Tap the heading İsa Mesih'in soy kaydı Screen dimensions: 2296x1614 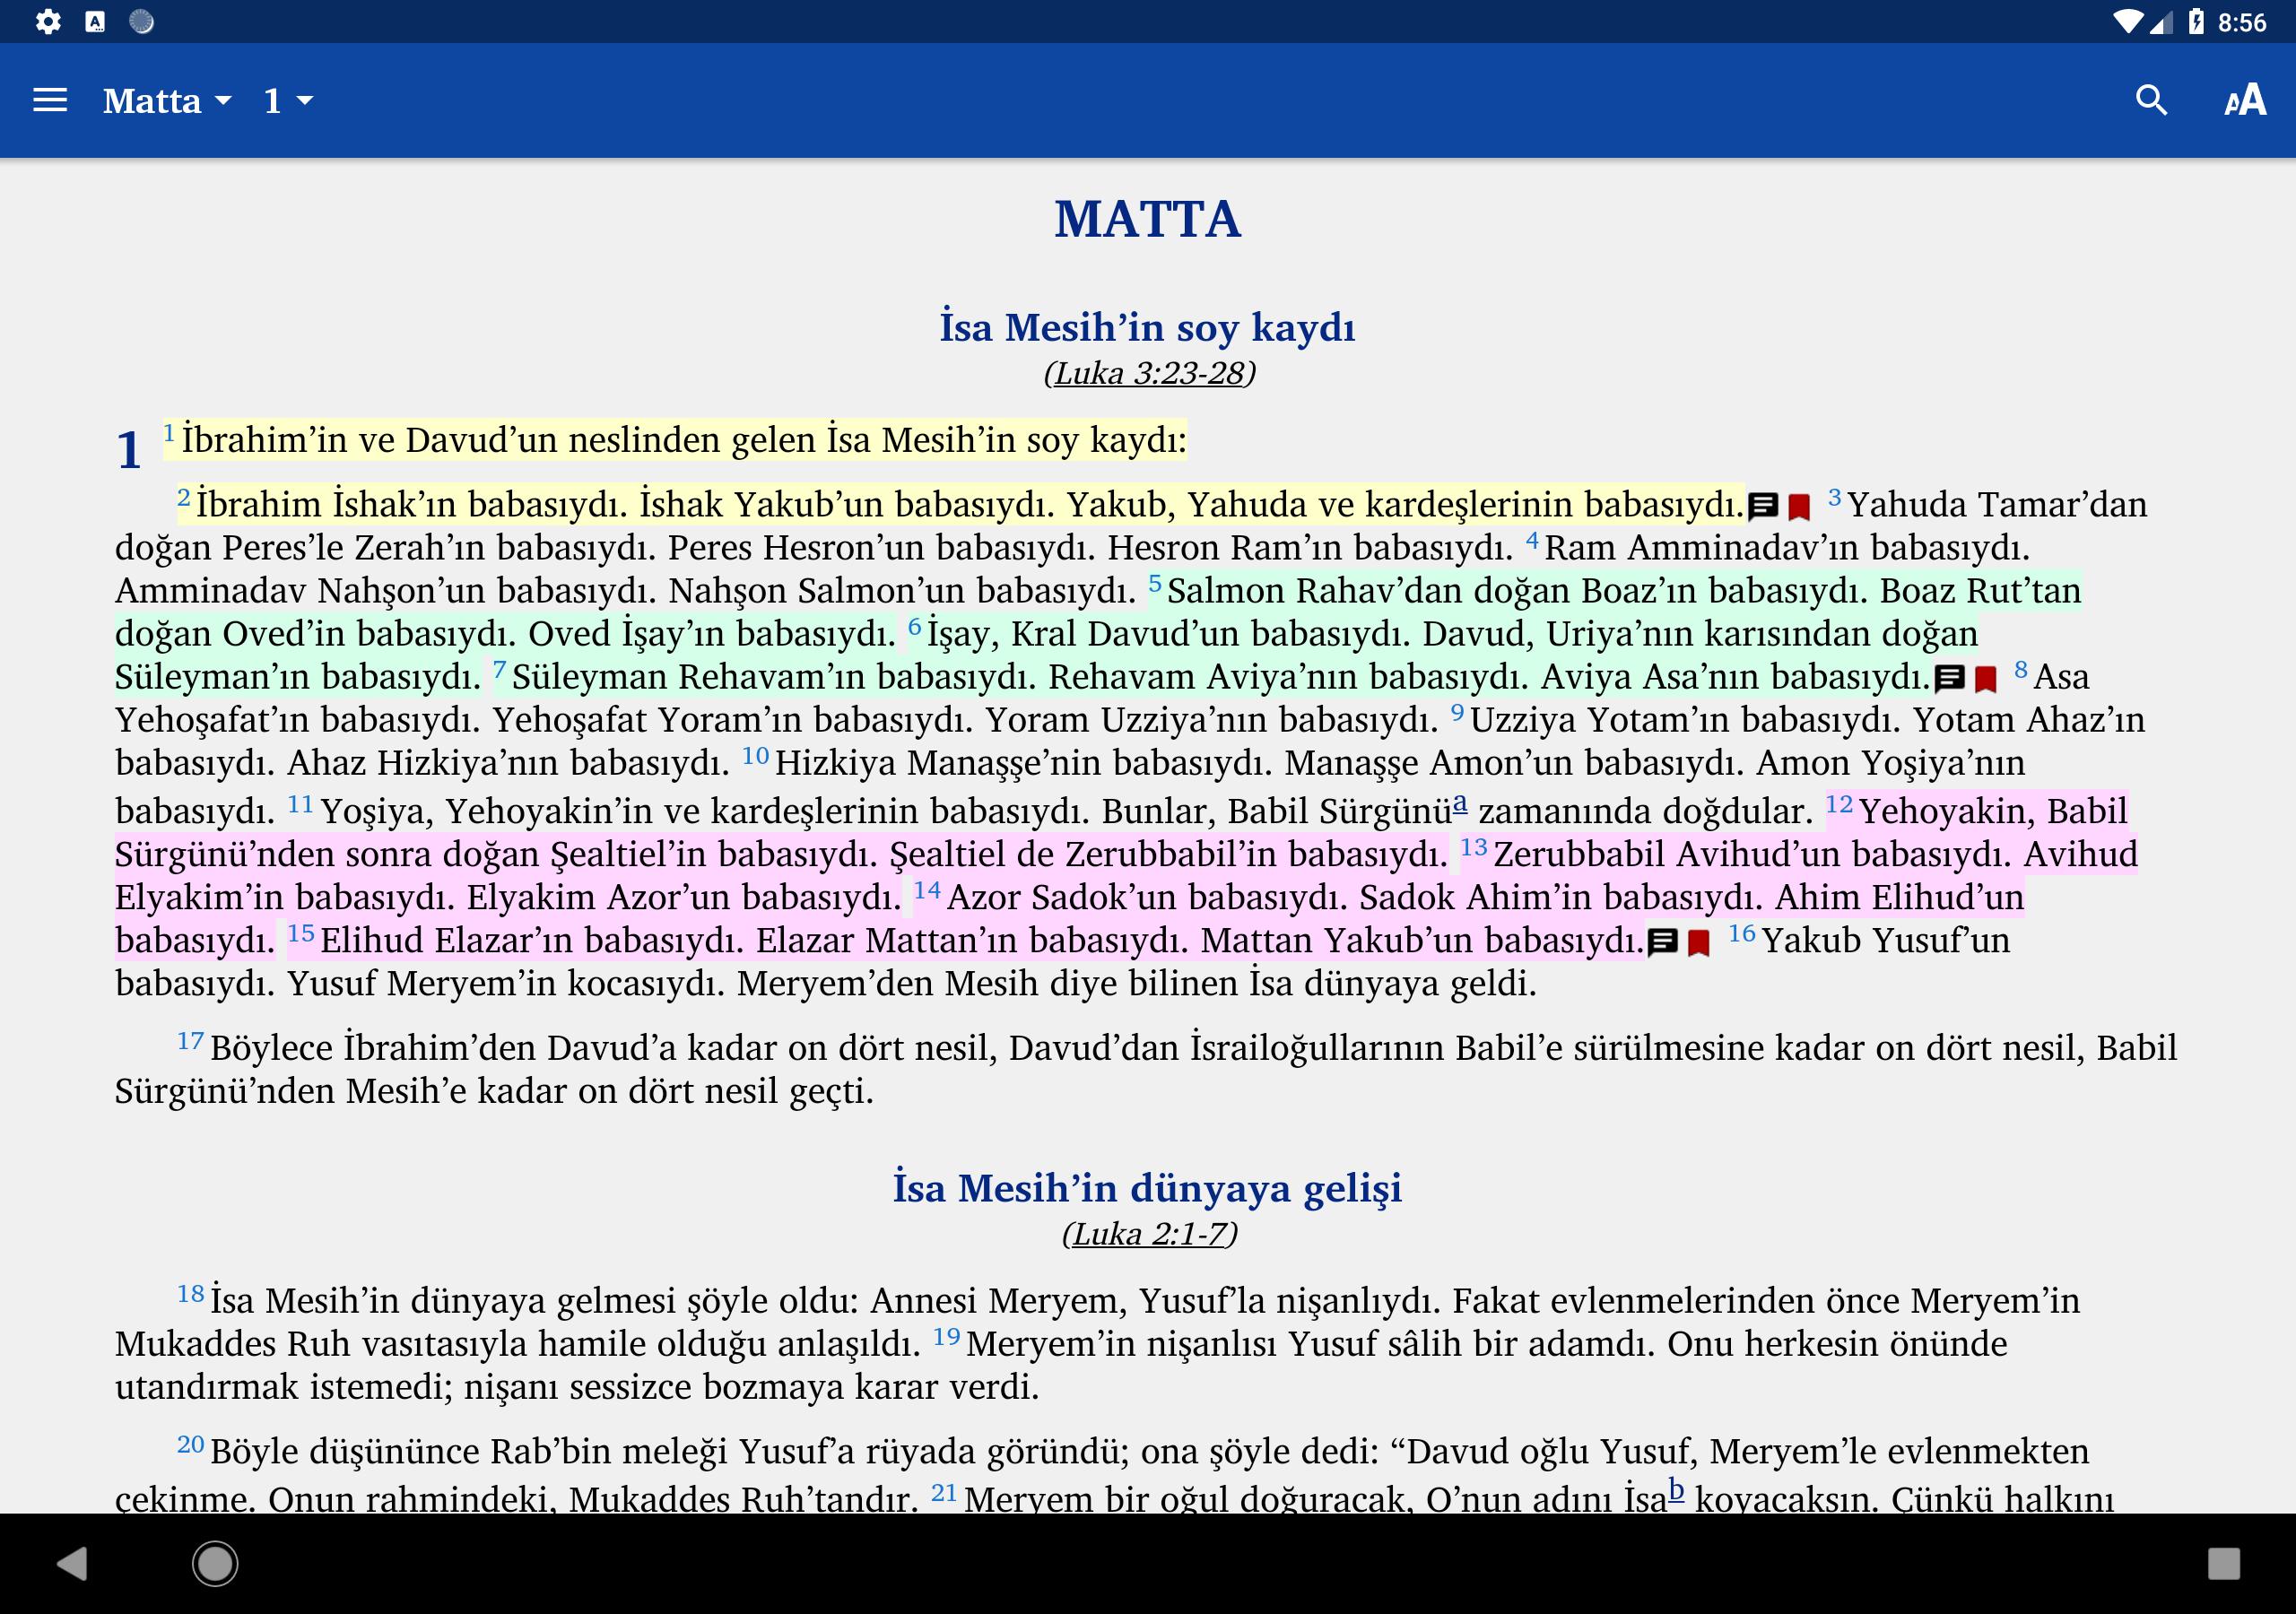click(1148, 327)
